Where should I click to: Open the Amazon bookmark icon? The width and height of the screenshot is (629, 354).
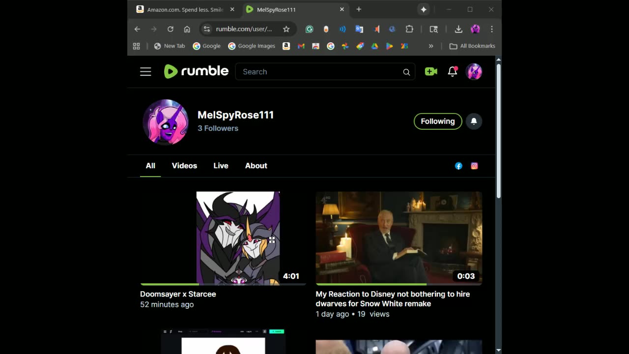(x=286, y=46)
